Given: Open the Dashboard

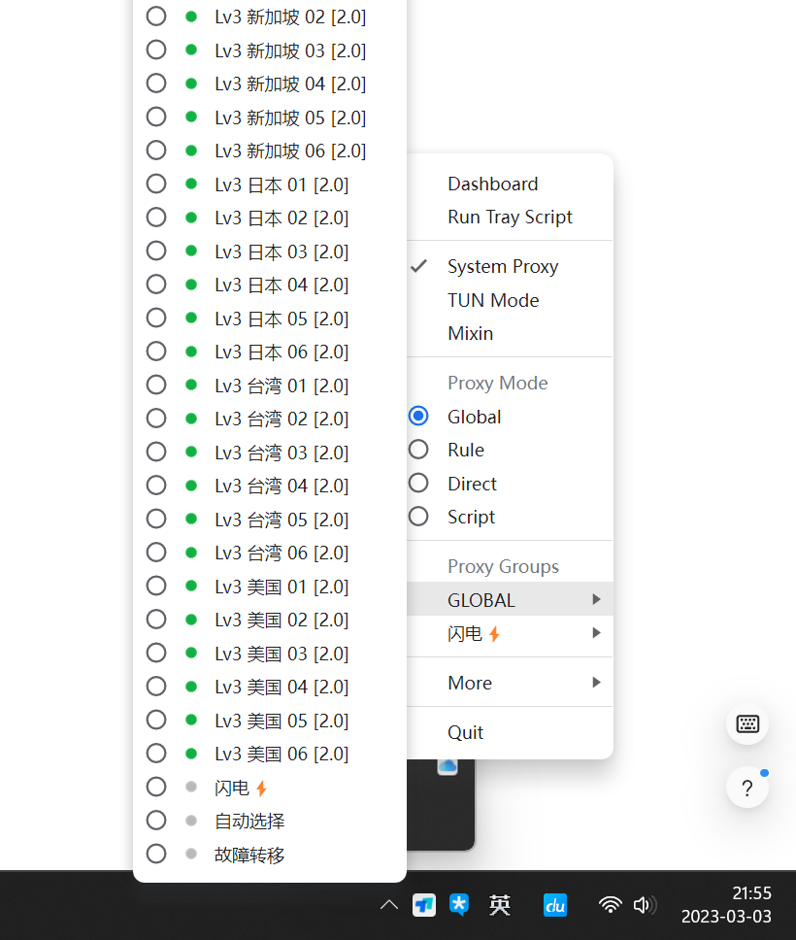Looking at the screenshot, I should 510,184.
